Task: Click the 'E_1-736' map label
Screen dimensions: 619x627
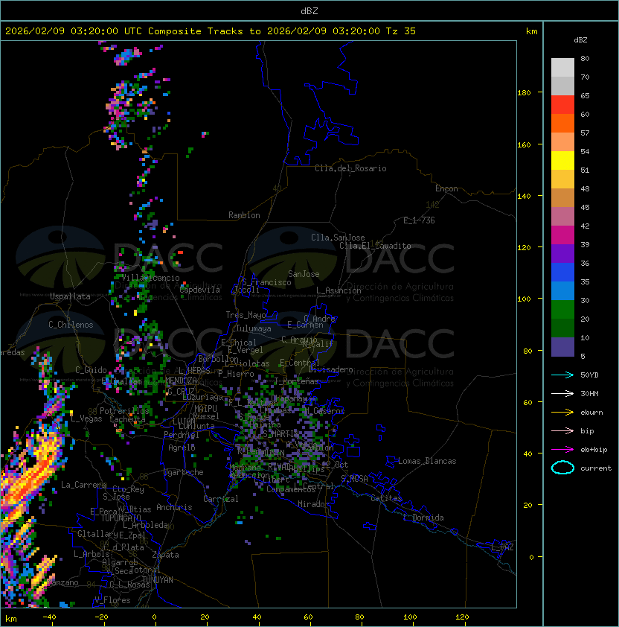Action: click(419, 220)
